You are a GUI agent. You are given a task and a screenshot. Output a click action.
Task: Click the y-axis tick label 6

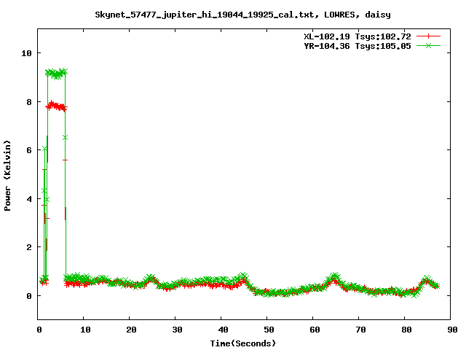tap(29, 150)
